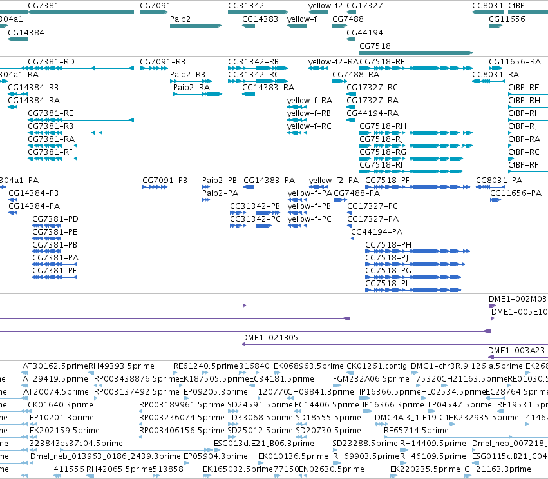The image size is (548, 479).
Task: Select the CG31342-PB protein label
Action: (x=255, y=206)
